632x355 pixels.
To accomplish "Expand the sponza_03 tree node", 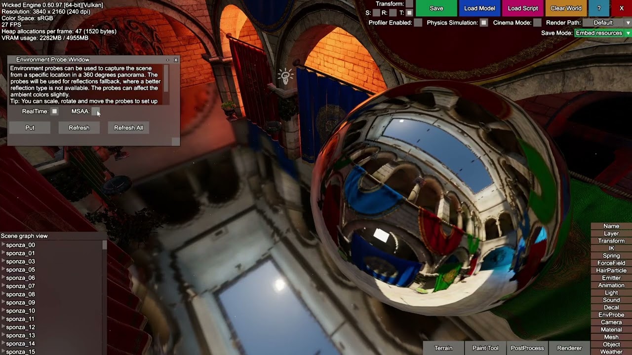I will [3, 261].
